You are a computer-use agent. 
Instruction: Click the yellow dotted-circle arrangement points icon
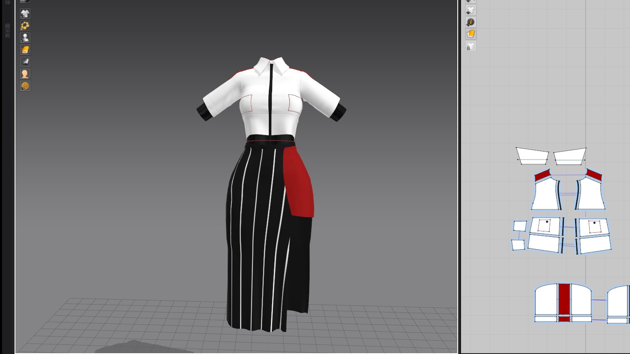click(x=25, y=26)
